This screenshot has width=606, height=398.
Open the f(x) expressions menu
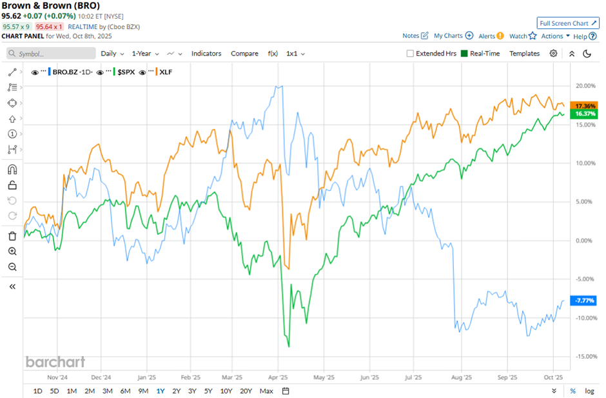[x=273, y=54]
